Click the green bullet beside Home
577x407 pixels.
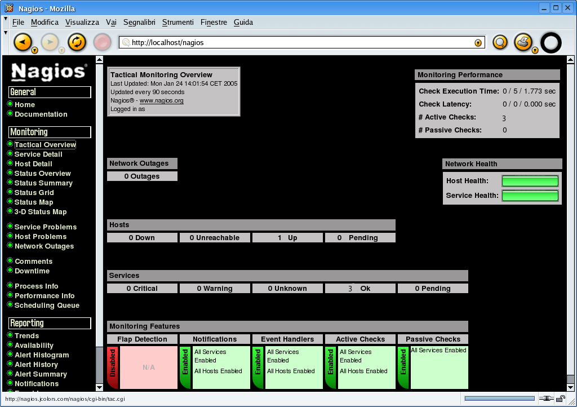10,104
